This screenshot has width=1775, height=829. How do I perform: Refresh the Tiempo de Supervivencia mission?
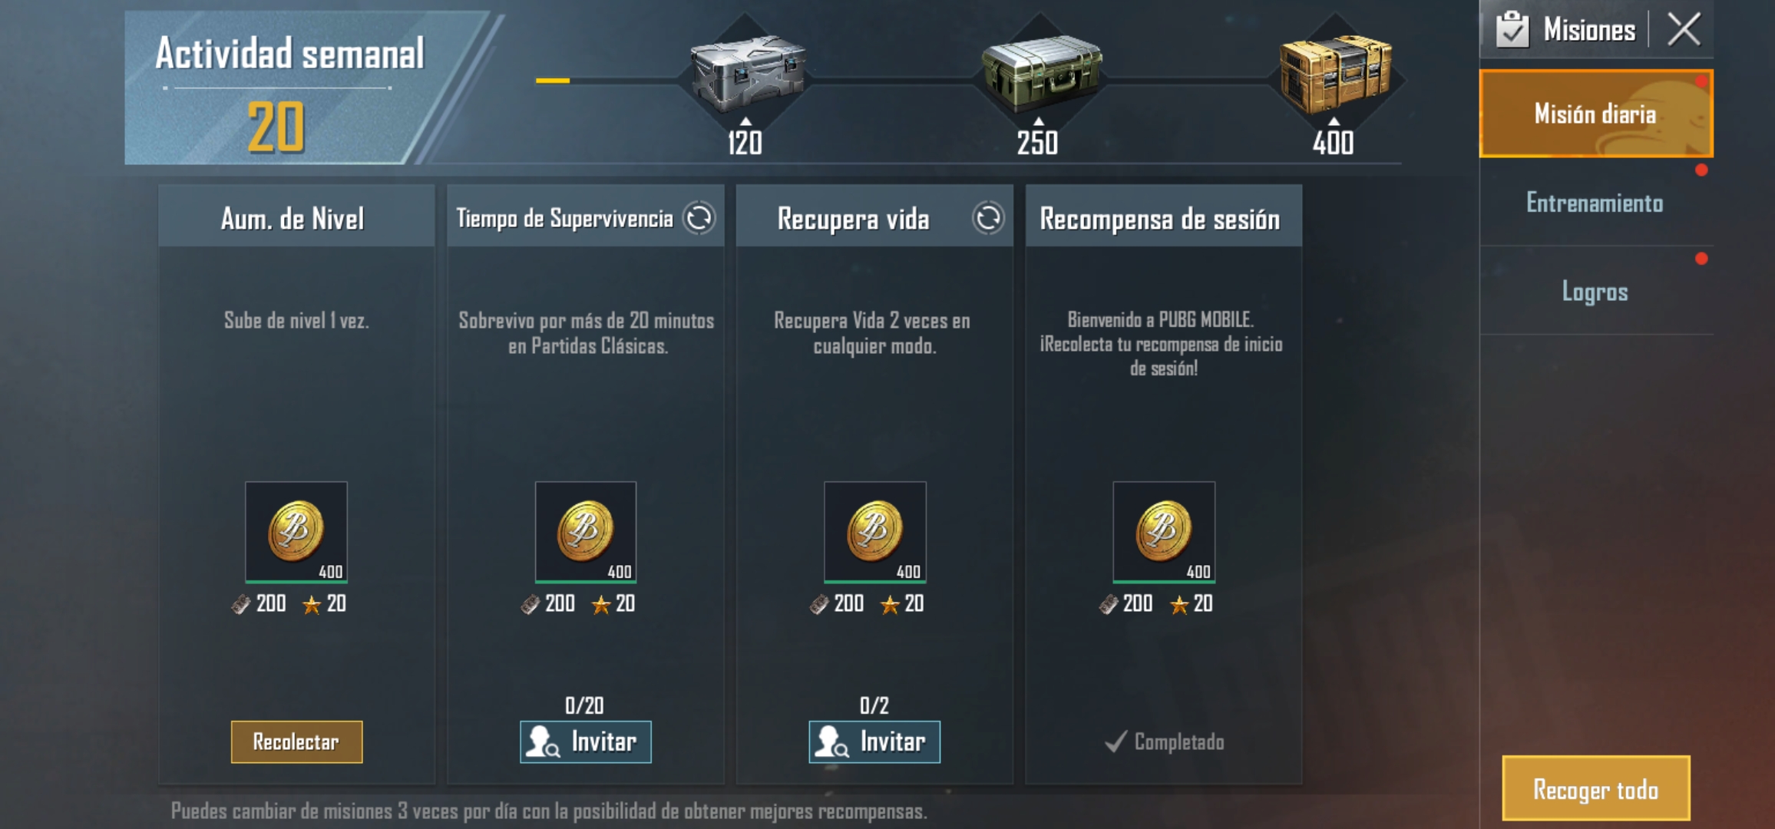[x=699, y=218]
